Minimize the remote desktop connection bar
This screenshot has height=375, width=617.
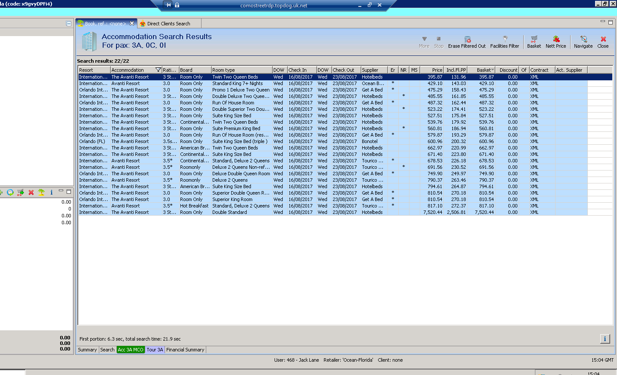(360, 5)
